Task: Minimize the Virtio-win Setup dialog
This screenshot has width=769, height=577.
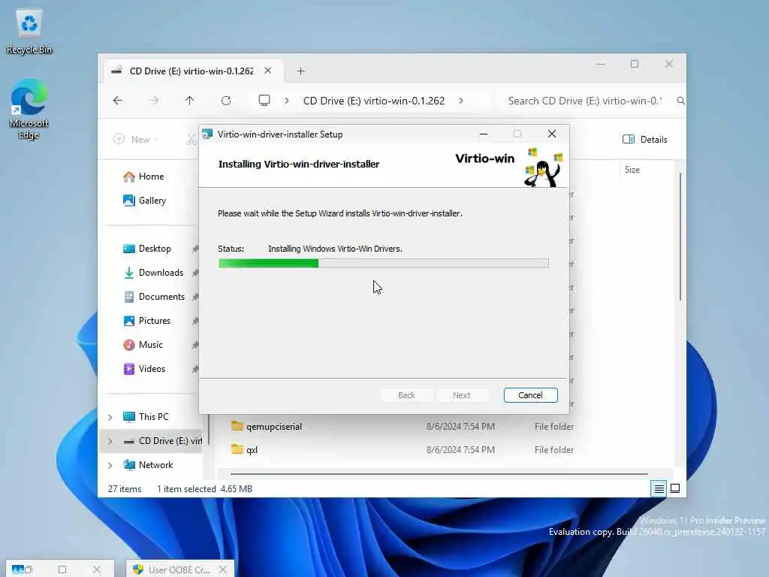Action: tap(483, 134)
